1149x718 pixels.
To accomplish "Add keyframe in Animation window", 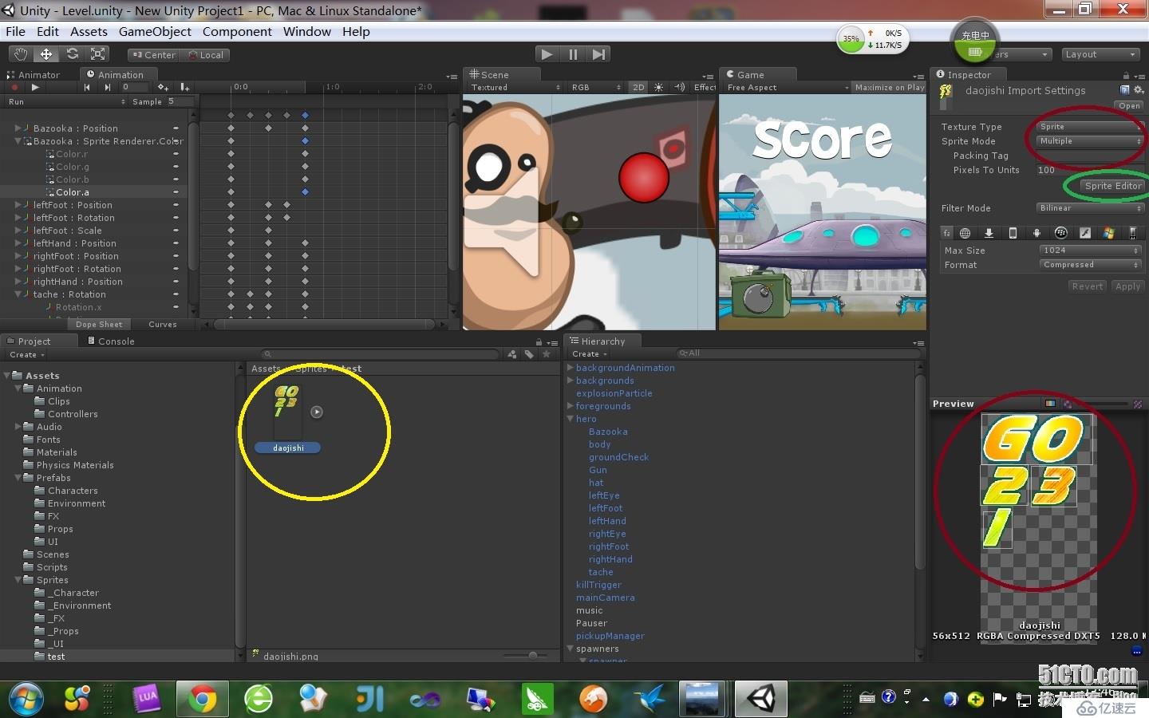I will pyautogui.click(x=163, y=88).
